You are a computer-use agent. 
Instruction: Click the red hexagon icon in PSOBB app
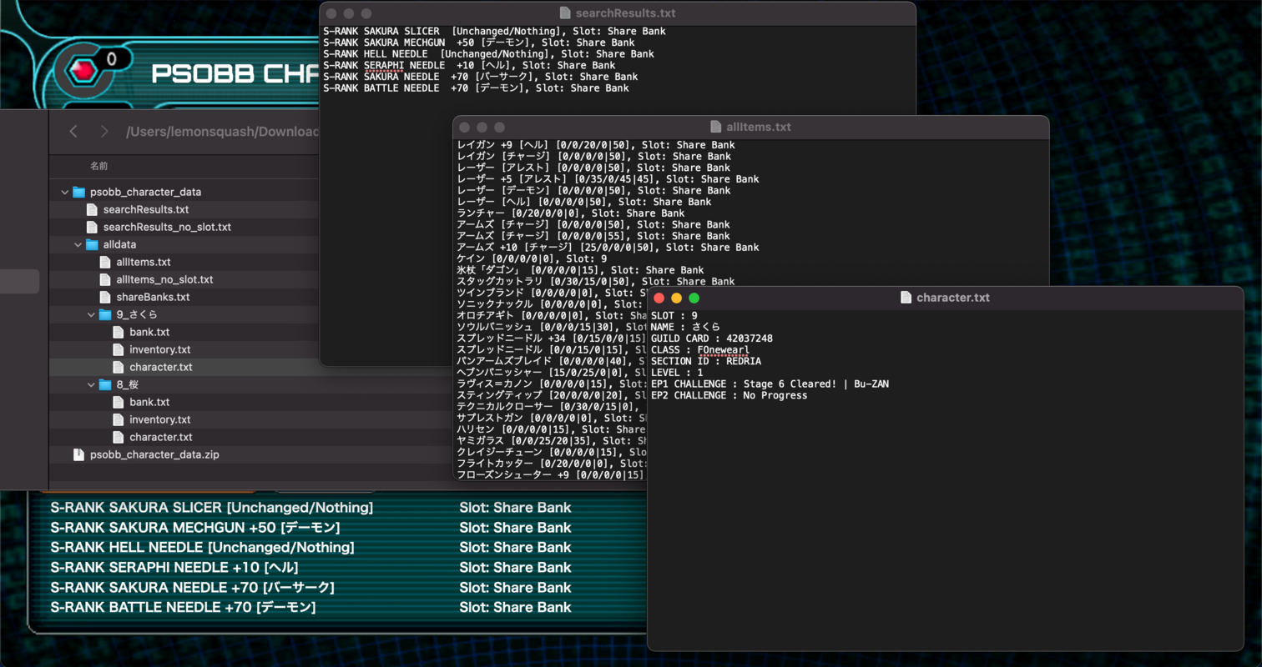84,73
